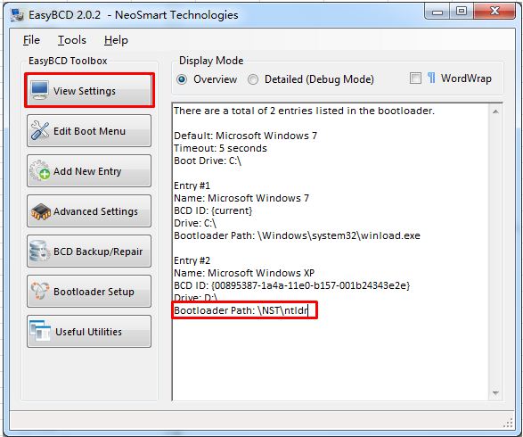Click the View Settings button label
The image size is (523, 437).
coord(85,91)
